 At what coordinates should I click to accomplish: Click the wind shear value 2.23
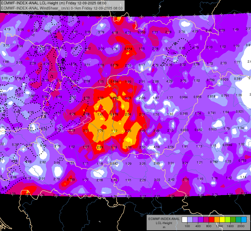(x=128, y=131)
